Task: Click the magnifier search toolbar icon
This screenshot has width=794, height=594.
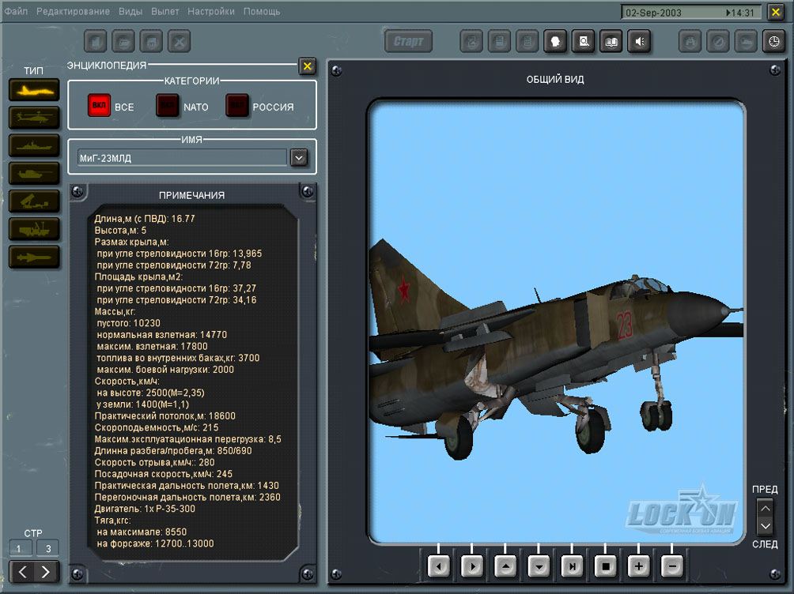Action: pos(584,42)
